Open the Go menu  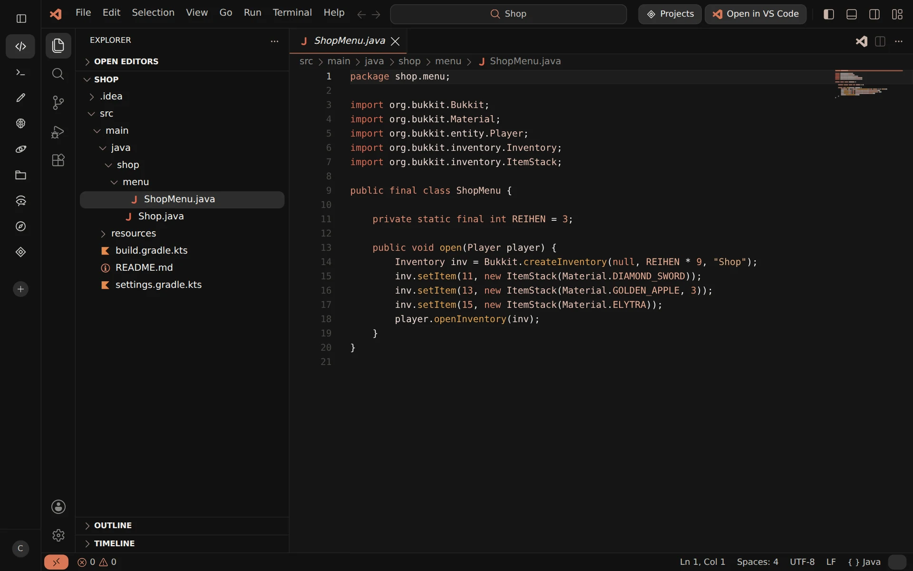click(226, 13)
